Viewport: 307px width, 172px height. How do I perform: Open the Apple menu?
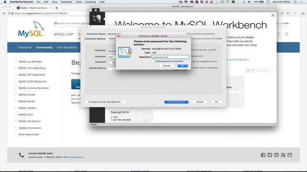point(5,2)
